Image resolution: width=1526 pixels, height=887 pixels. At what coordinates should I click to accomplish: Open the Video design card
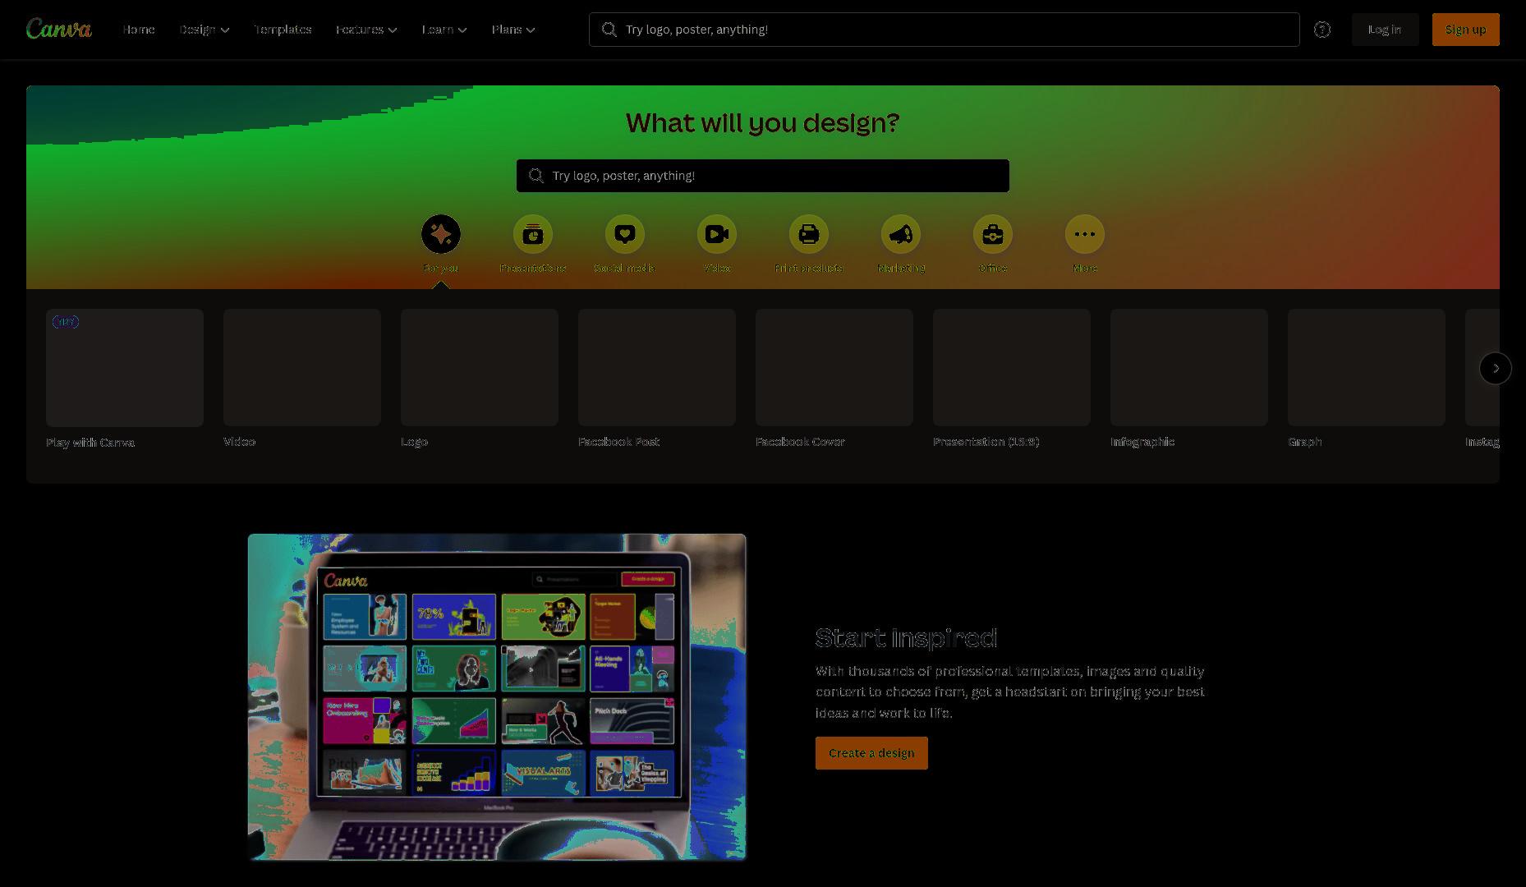point(302,367)
